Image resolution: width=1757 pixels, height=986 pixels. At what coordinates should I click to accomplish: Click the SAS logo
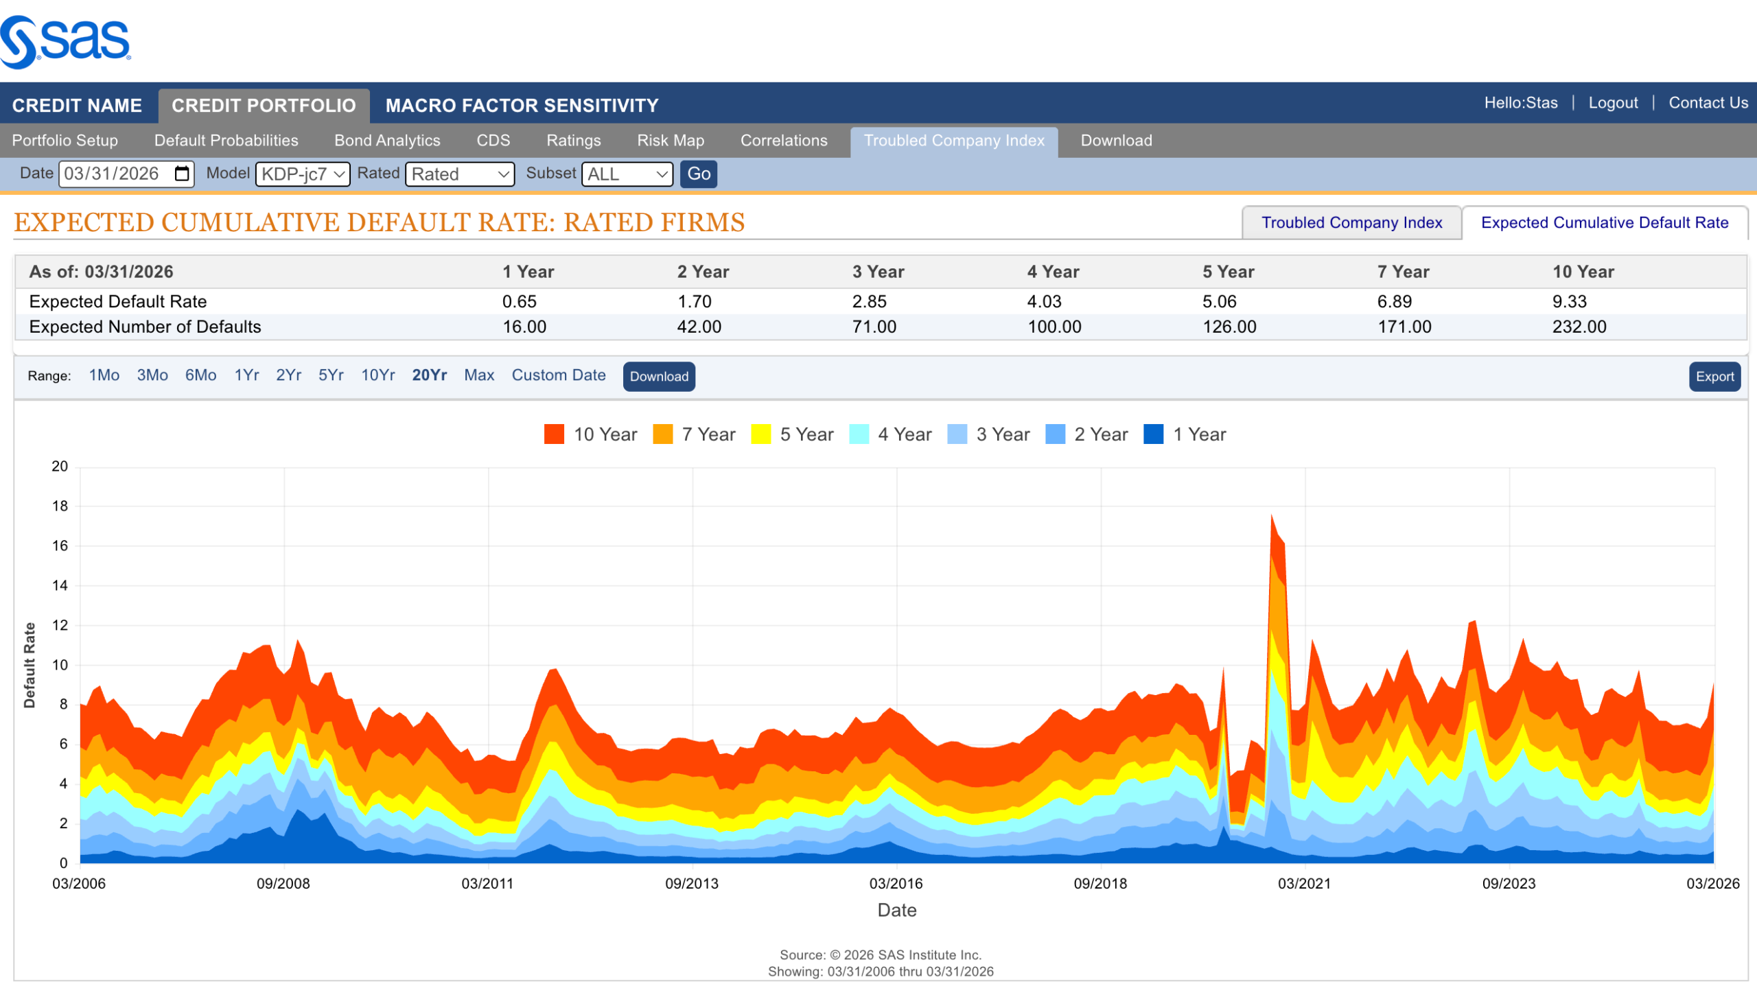pyautogui.click(x=66, y=41)
